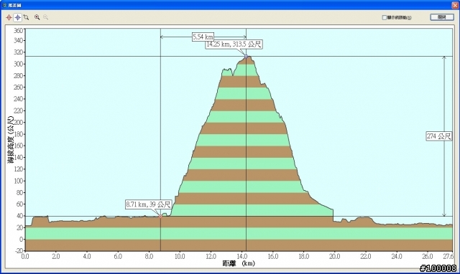
Task: Click the blue marker point at the peak
Action: 246,56
